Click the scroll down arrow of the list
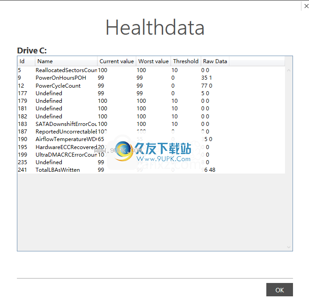 point(289,247)
